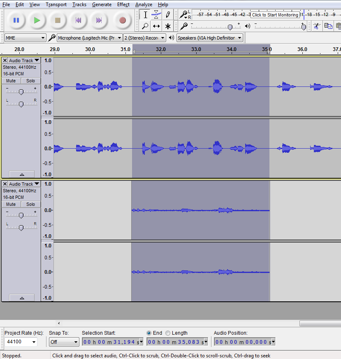Open the Help menu
This screenshot has height=359, width=341.
[x=163, y=5]
